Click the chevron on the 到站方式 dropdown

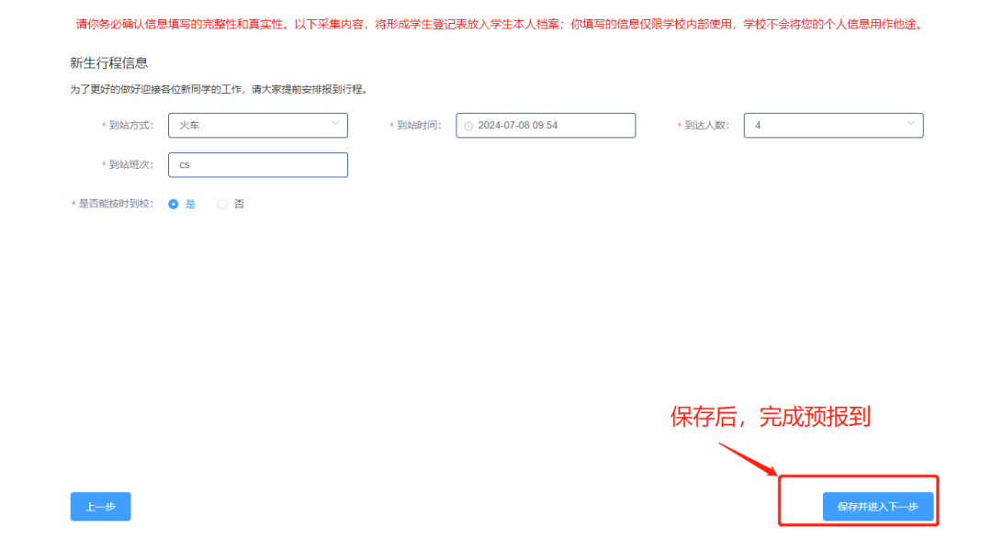[x=335, y=125]
